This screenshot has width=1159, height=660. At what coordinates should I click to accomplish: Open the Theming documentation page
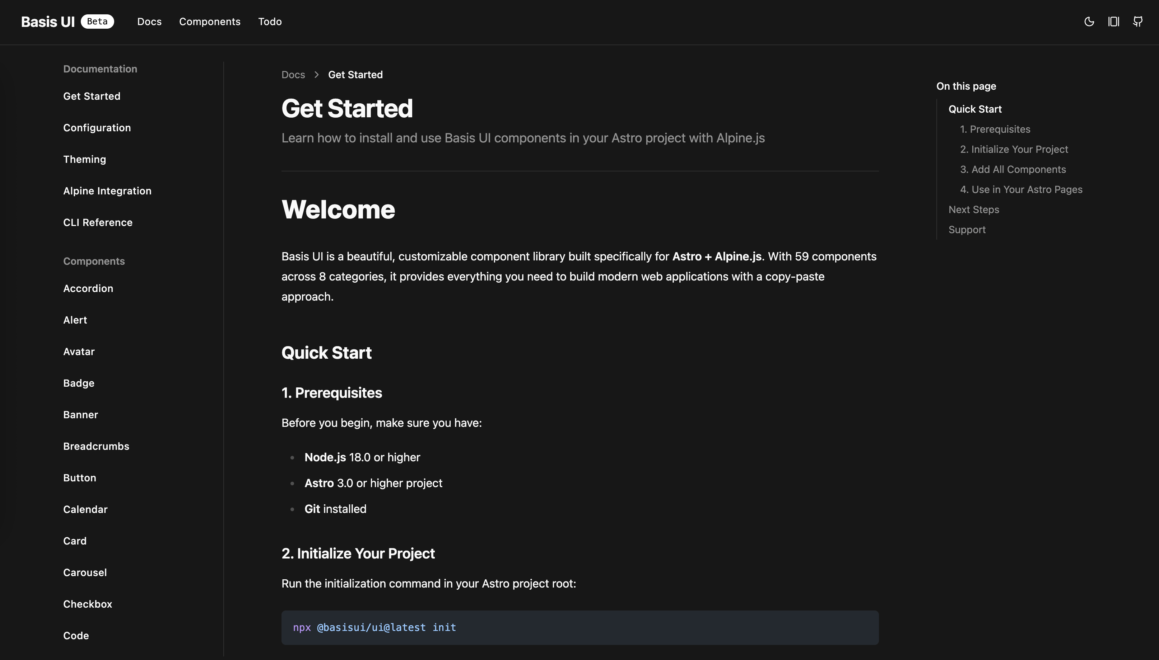point(84,159)
